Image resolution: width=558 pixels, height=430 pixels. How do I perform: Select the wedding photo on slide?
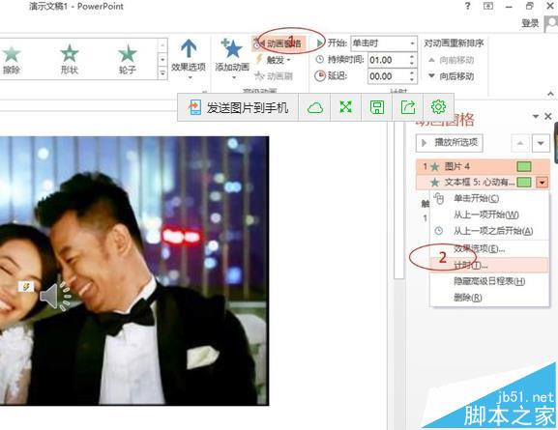(134, 271)
